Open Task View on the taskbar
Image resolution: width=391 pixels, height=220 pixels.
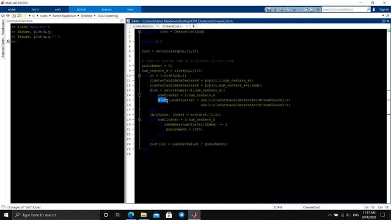pyautogui.click(x=118, y=215)
